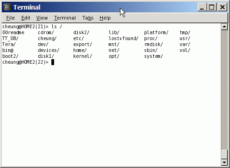Click the cheung/ directory entry
The image size is (230, 168).
tap(47, 38)
